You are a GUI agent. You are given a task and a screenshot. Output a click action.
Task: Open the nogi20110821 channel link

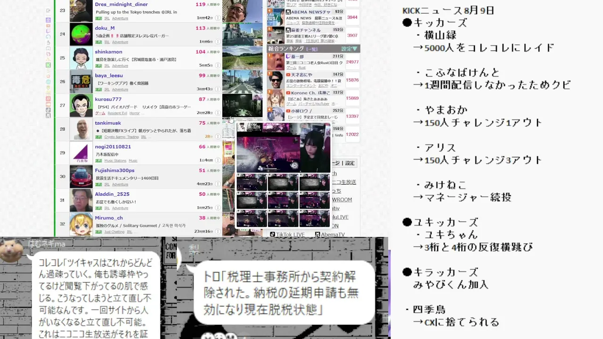[113, 147]
